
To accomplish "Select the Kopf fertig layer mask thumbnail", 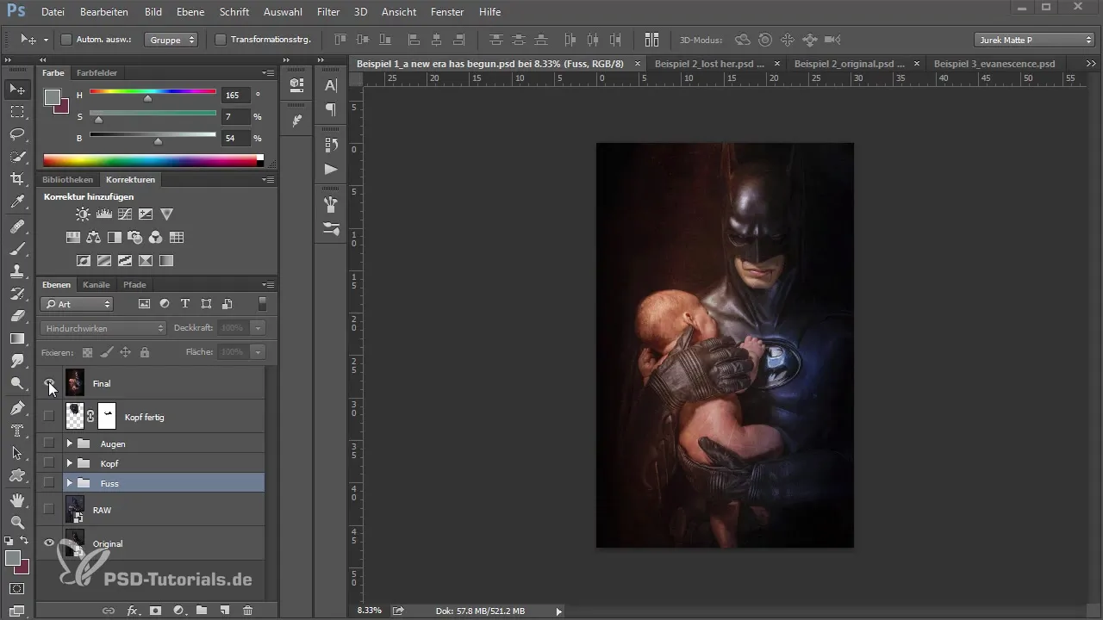I will 107,416.
